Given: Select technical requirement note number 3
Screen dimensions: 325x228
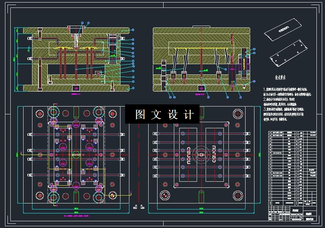Looking at the screenshot, I should [x=284, y=114].
